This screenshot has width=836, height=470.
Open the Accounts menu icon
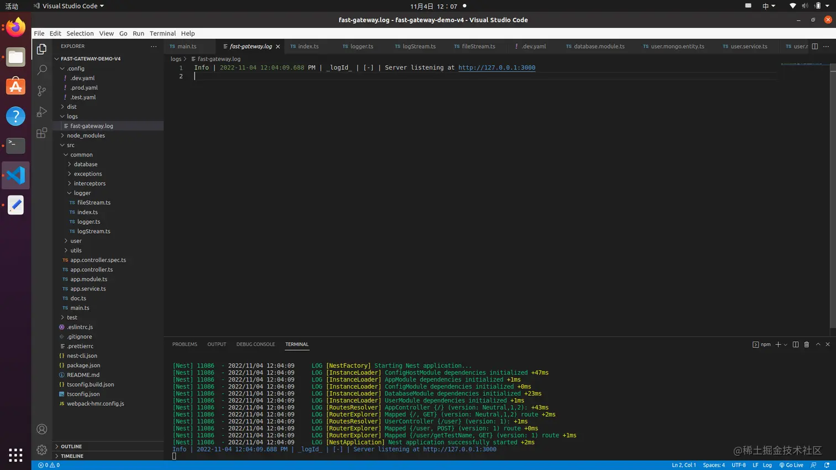tap(41, 429)
